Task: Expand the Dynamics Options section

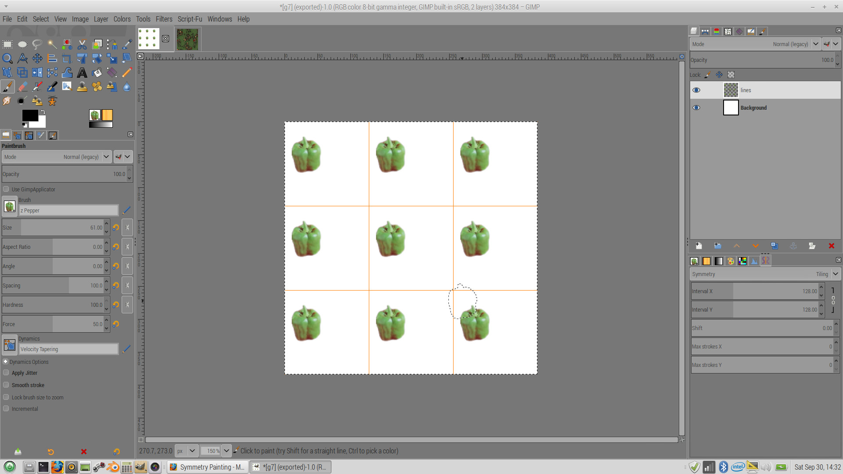Action: pyautogui.click(x=6, y=362)
